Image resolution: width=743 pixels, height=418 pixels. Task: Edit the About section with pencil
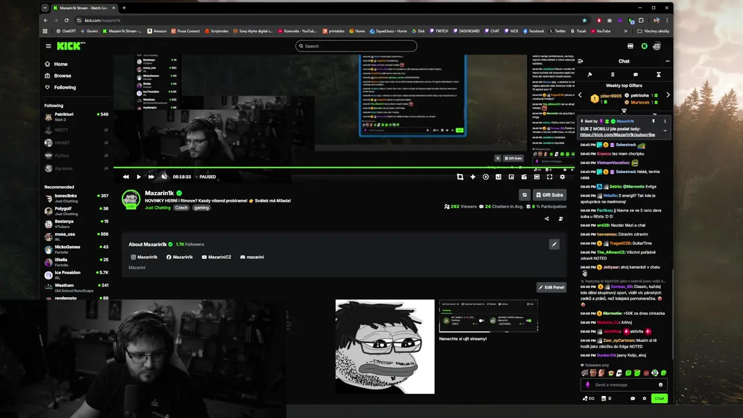554,244
